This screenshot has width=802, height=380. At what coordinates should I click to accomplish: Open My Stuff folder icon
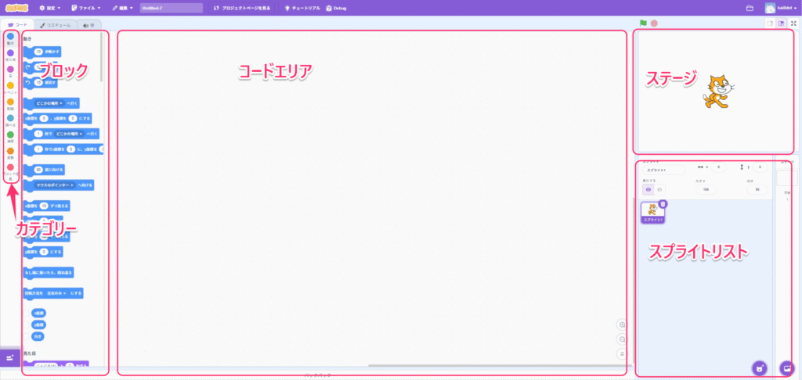click(x=750, y=8)
